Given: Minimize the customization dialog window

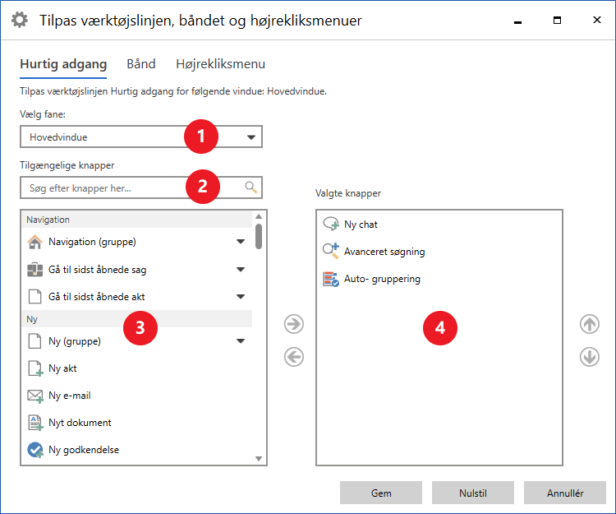Looking at the screenshot, I should click(x=517, y=21).
